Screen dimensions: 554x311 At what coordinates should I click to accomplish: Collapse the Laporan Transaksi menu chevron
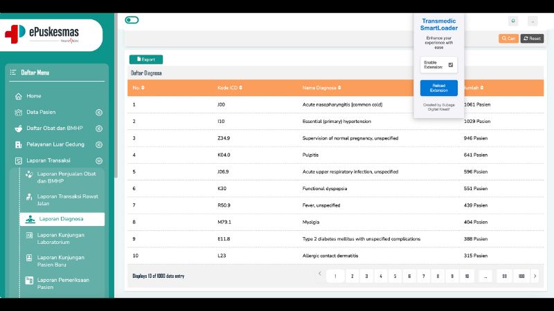(99, 160)
